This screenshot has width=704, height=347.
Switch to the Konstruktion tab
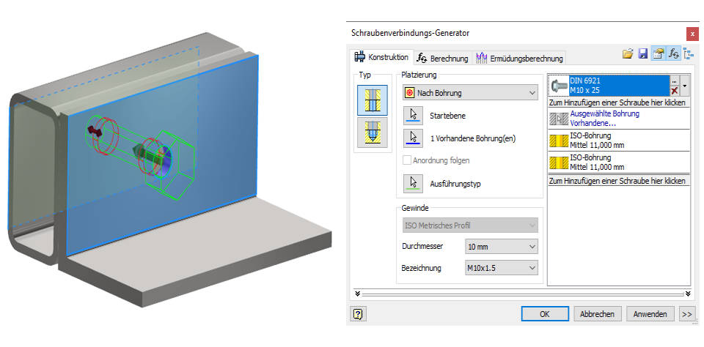tap(381, 57)
